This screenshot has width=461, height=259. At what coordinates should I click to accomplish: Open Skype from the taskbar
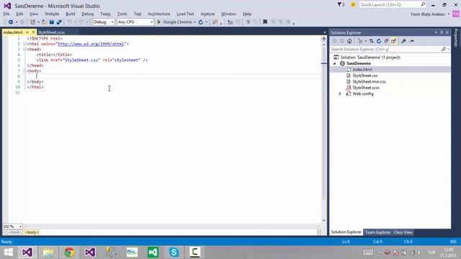pyautogui.click(x=174, y=253)
